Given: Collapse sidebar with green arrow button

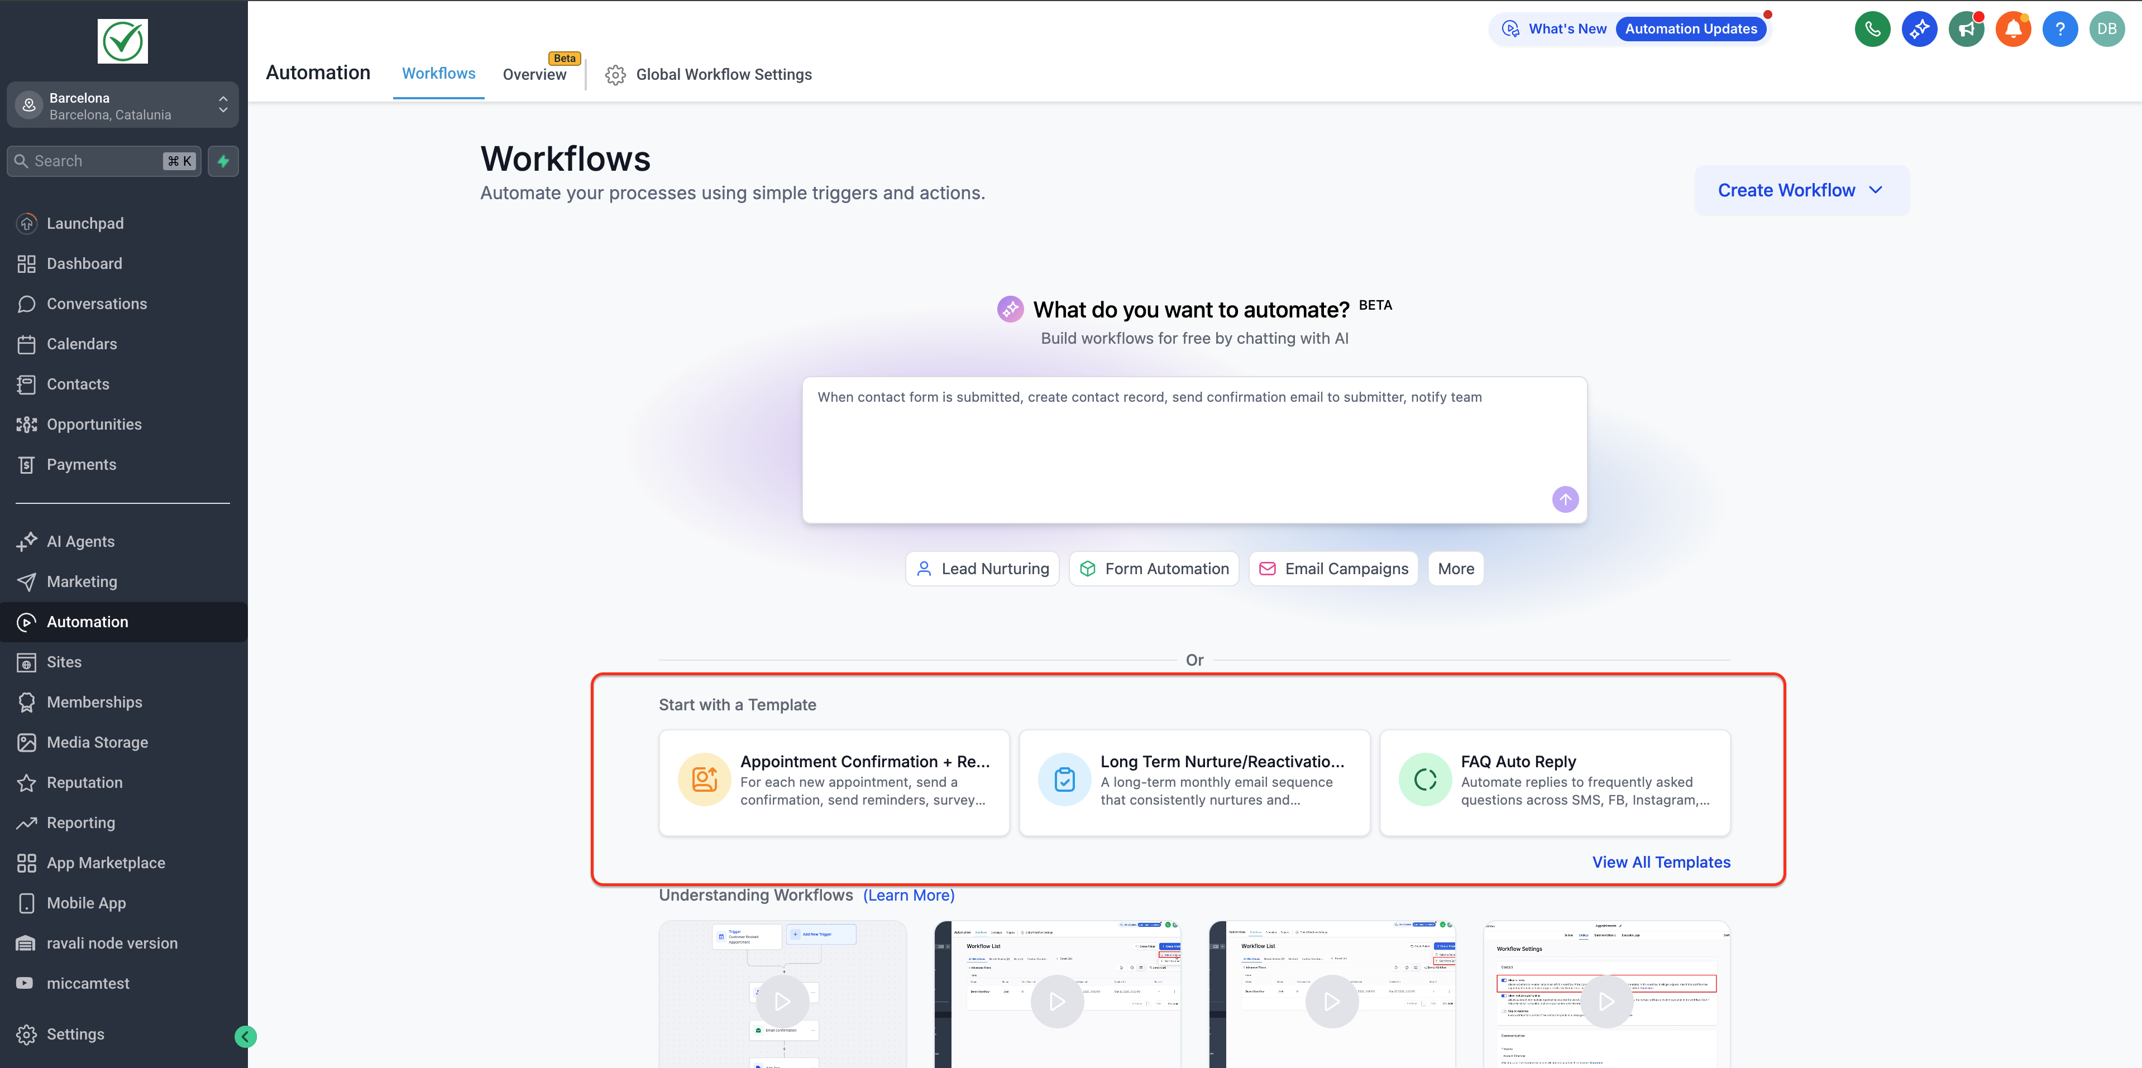Looking at the screenshot, I should point(245,1036).
